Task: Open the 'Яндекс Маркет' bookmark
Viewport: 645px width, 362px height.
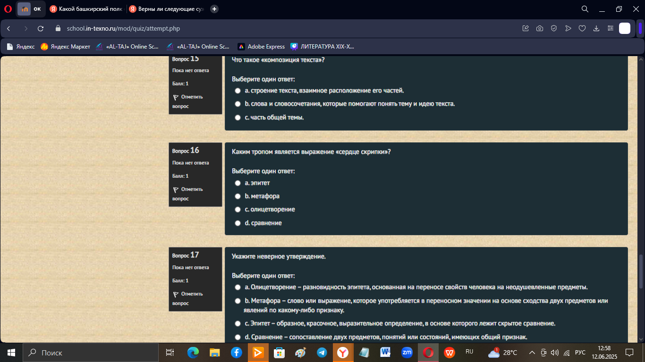Action: click(x=65, y=47)
